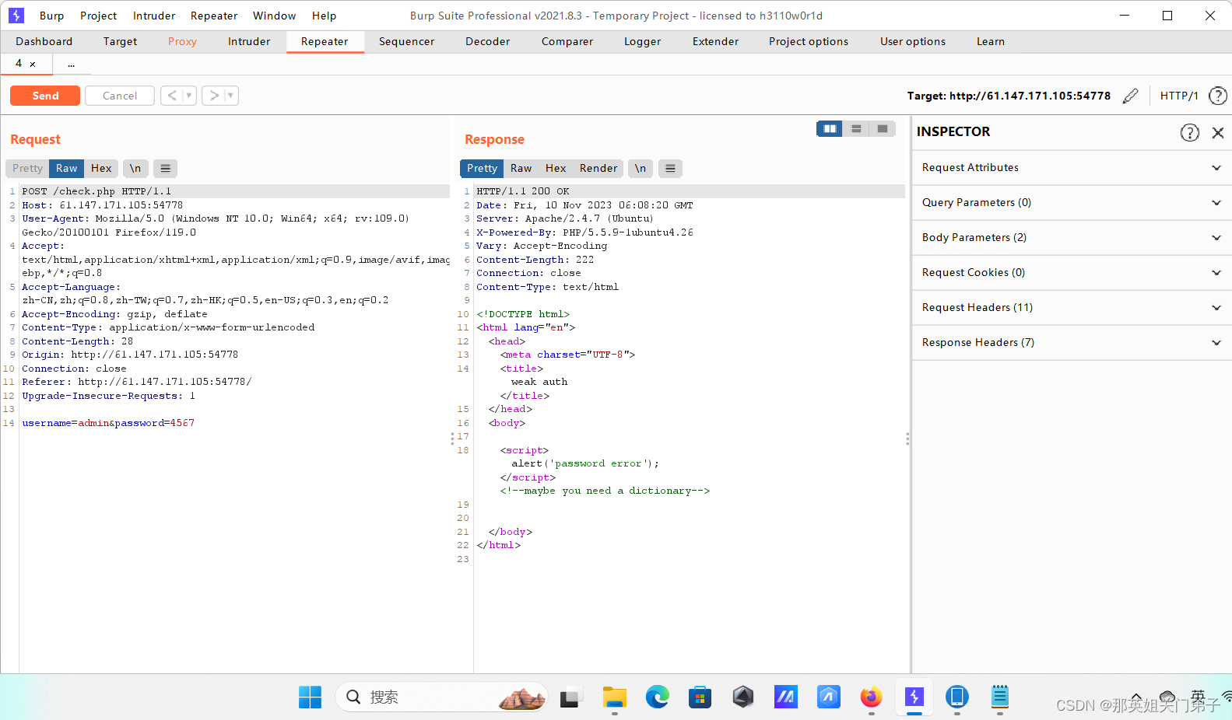
Task: Open the Project menu
Action: click(98, 16)
